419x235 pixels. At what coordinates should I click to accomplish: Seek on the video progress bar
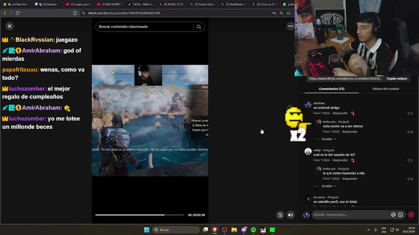[139, 215]
